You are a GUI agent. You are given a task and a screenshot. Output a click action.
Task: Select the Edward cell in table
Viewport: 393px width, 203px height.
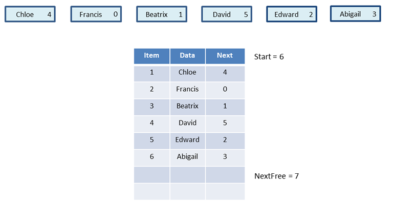pyautogui.click(x=187, y=140)
